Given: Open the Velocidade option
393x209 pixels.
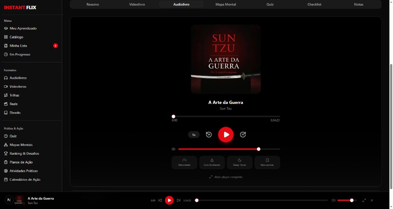Looking at the screenshot, I should 184,163.
